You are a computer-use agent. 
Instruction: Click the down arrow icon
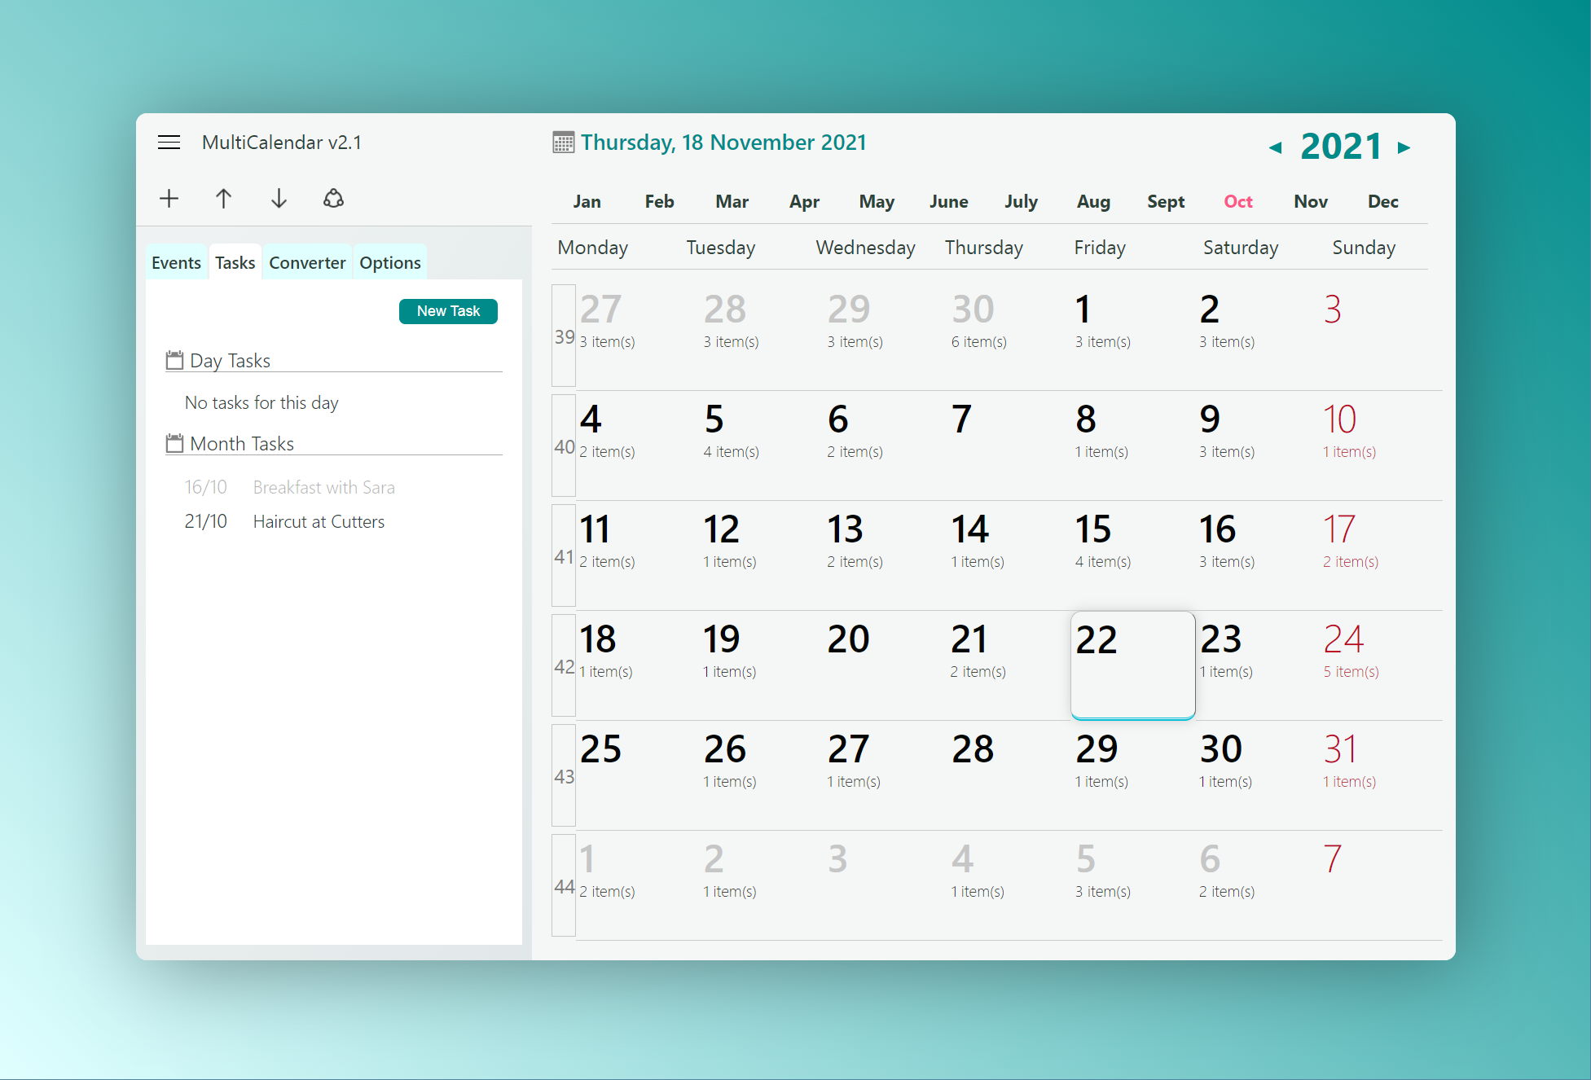click(279, 198)
